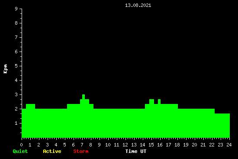This screenshot has width=238, height=159.
Task: Click the Active legend label
Action: [52, 151]
